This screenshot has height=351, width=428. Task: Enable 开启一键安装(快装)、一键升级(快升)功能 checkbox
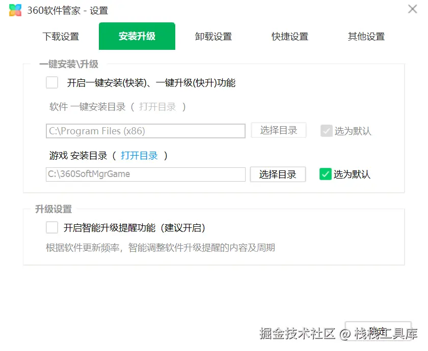tap(52, 82)
